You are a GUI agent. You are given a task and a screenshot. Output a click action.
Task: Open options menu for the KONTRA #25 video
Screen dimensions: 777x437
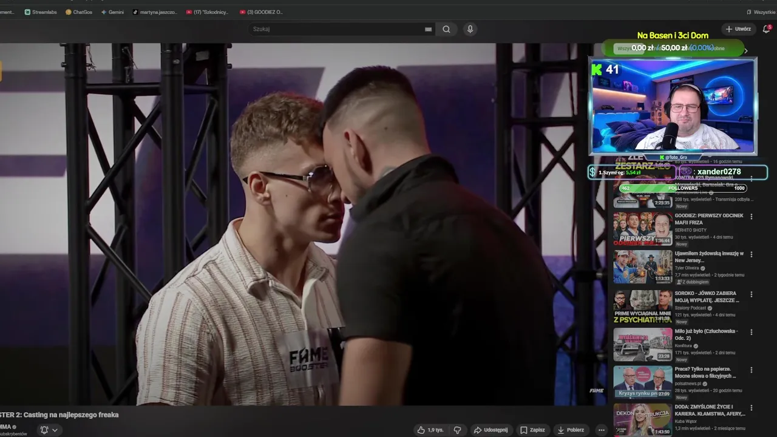(x=752, y=178)
